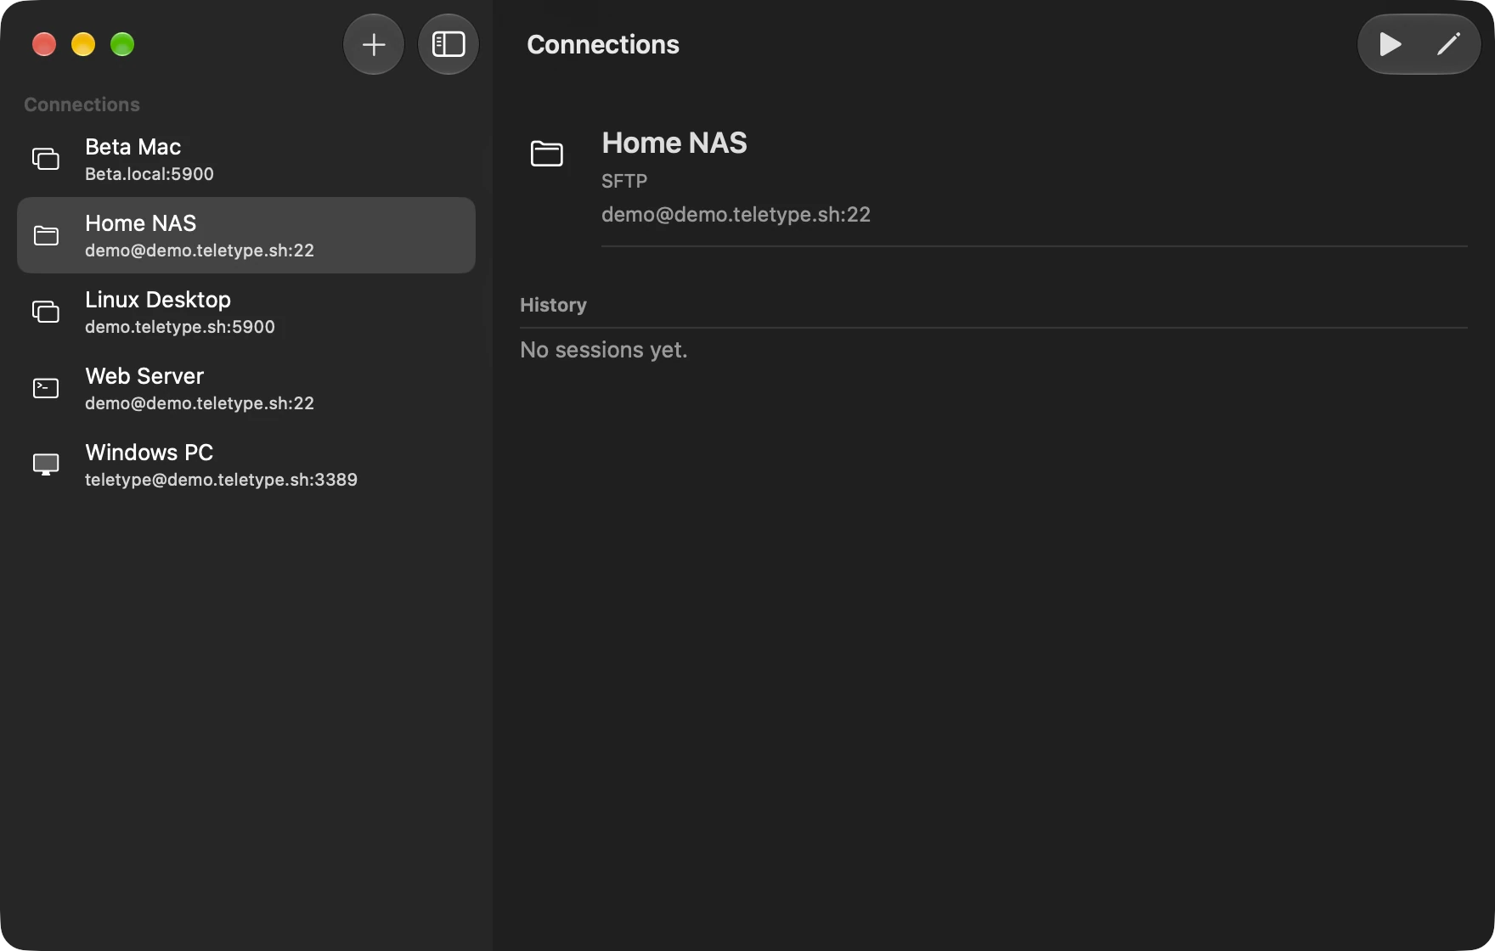Click the Linux Desktop VNC icon
Screen dimensions: 1495x951
46,312
